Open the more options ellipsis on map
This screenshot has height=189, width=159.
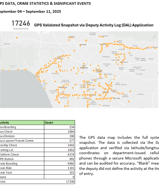[48, 32]
